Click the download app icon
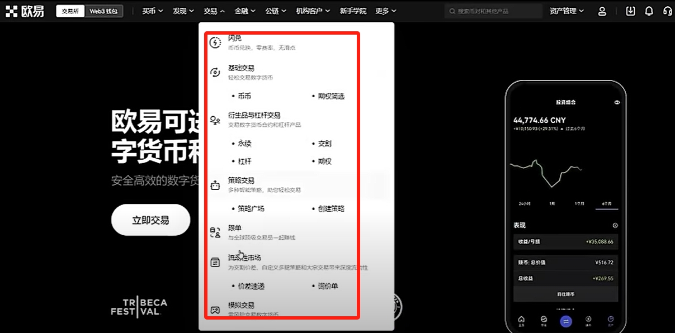The image size is (675, 333). 631,11
